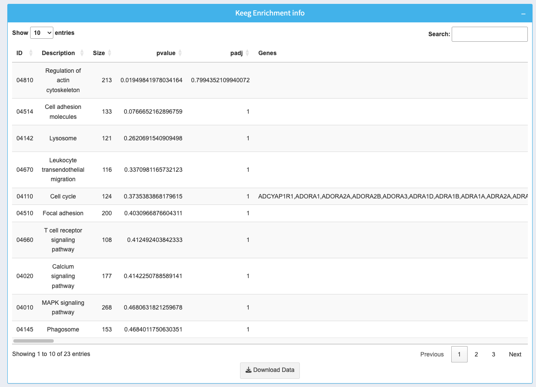
Task: Click the horizontal table scrollbar thumb
Action: 34,341
